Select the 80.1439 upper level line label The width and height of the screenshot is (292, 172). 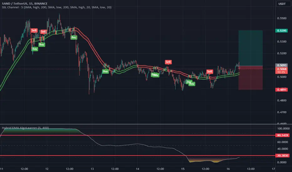[x=282, y=135]
